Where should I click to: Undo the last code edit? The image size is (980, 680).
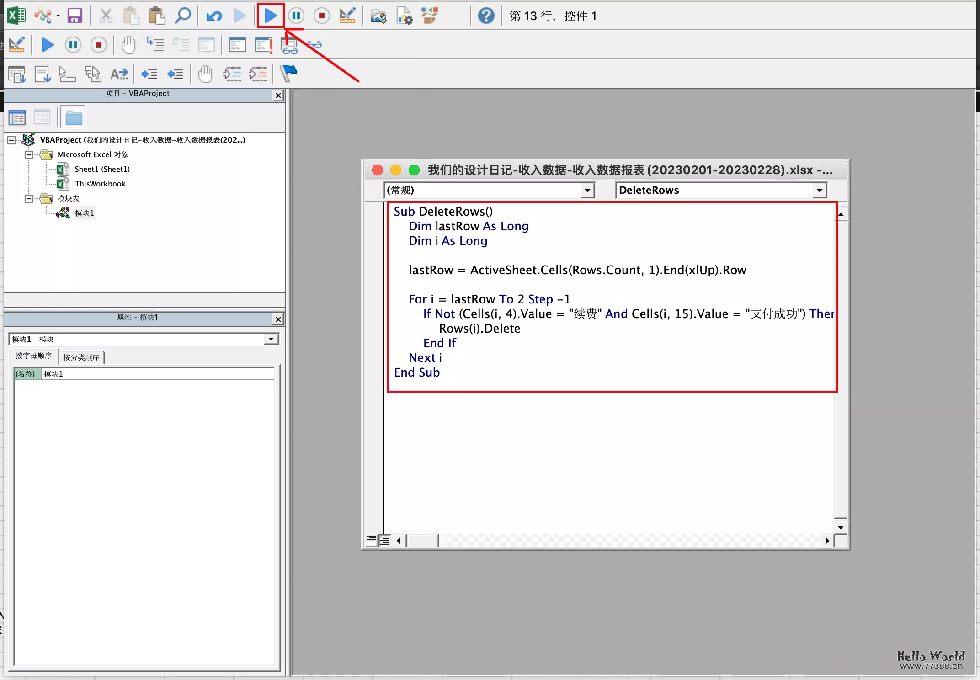[213, 15]
